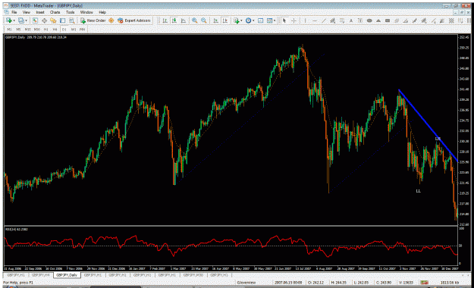Launch MetaEditor yellow diamond icon

(111, 20)
